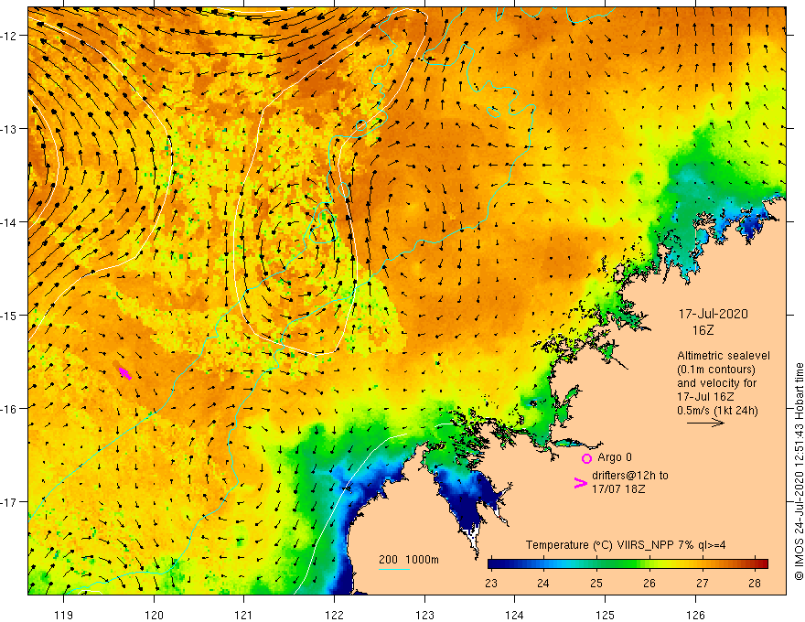
Task: Click the 'Altimetric sealevel' text
Action: [724, 356]
